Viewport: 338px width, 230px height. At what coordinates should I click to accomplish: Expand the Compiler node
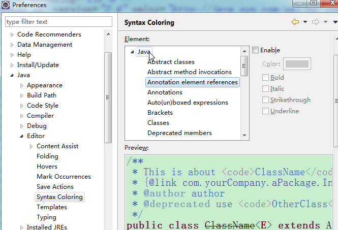point(21,116)
